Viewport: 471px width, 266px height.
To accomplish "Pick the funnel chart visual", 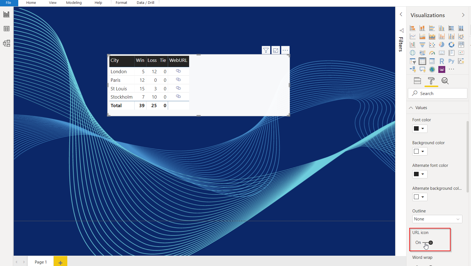I will point(422,44).
